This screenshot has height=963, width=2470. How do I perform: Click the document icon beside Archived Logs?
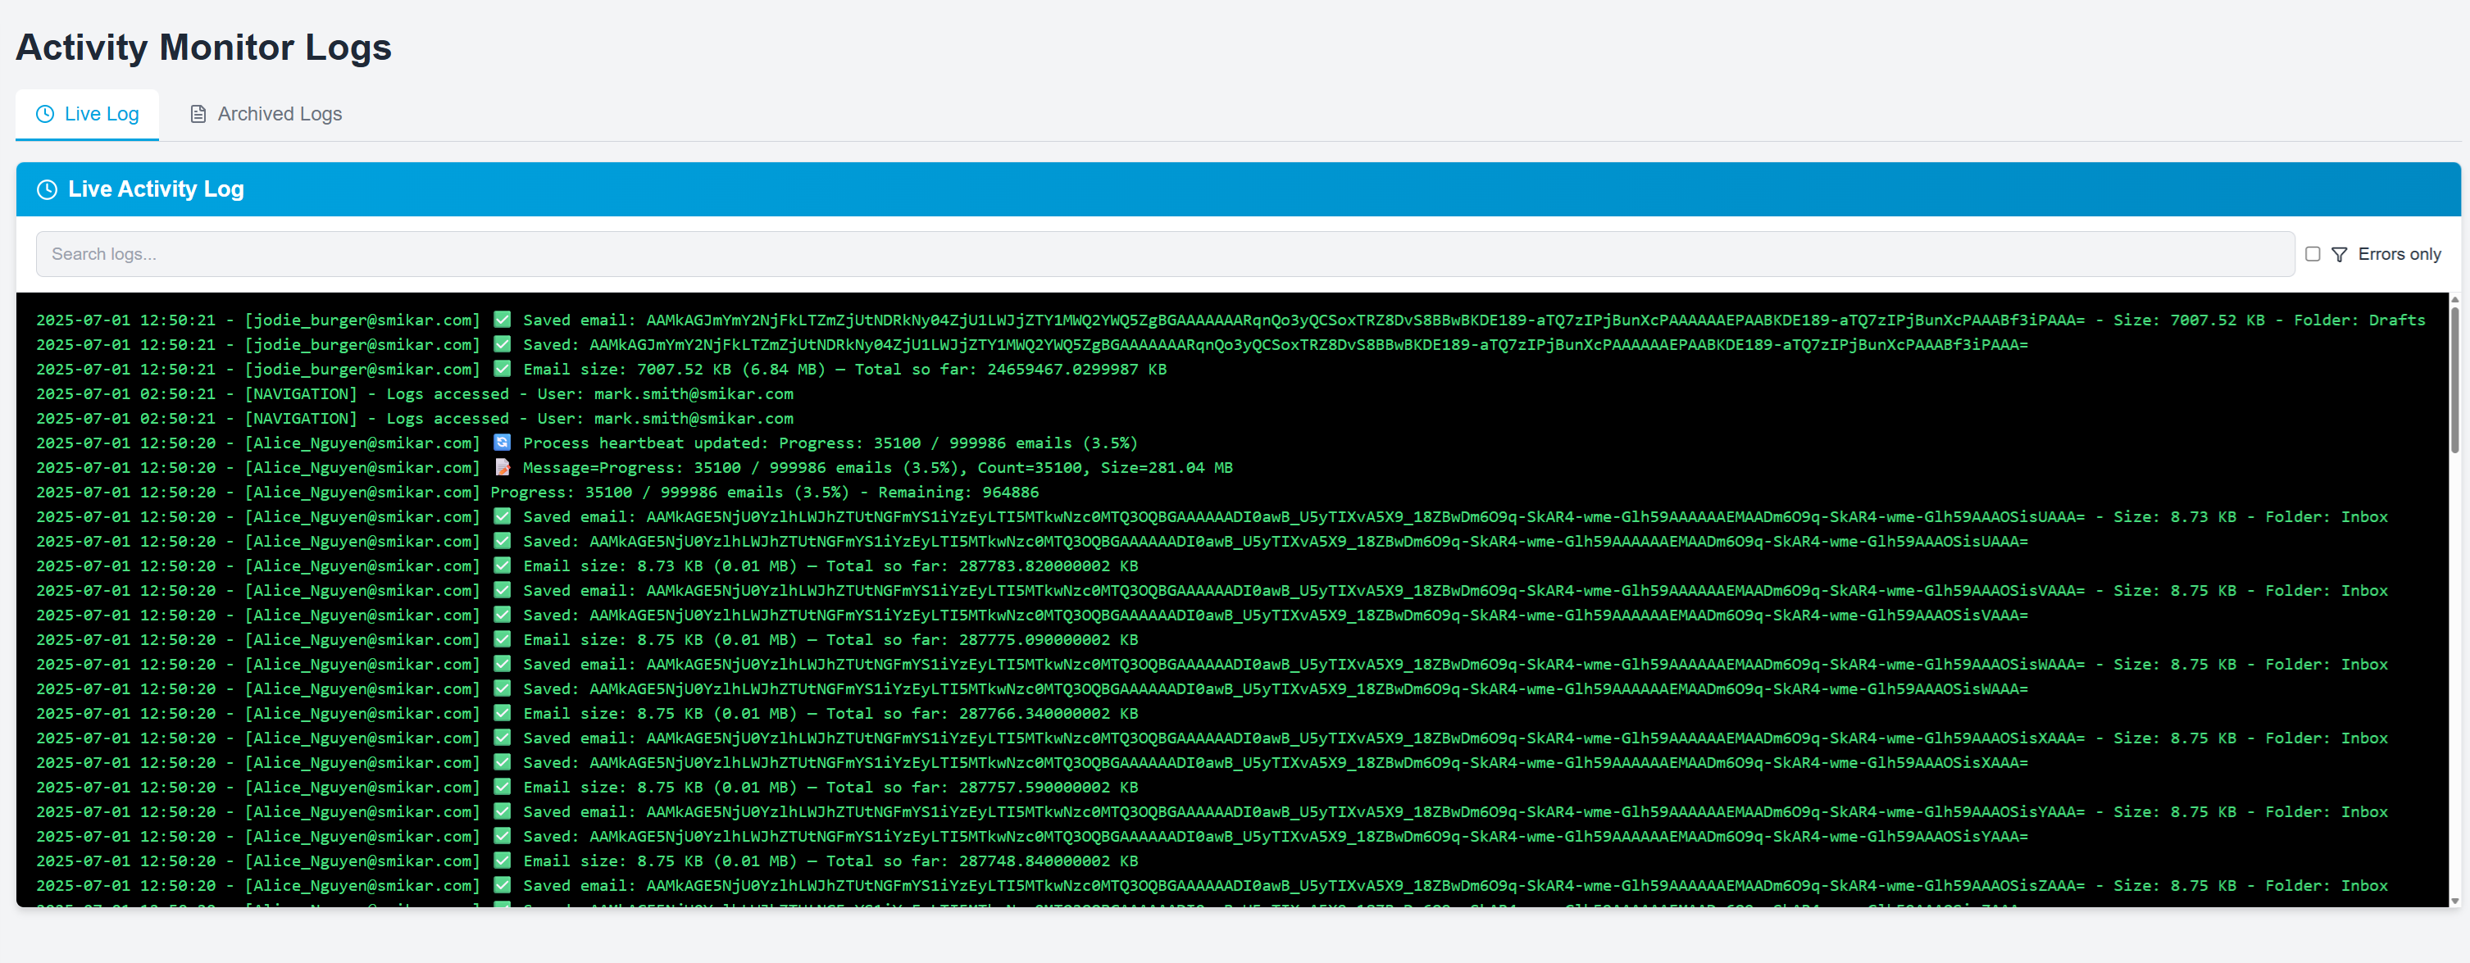point(198,114)
